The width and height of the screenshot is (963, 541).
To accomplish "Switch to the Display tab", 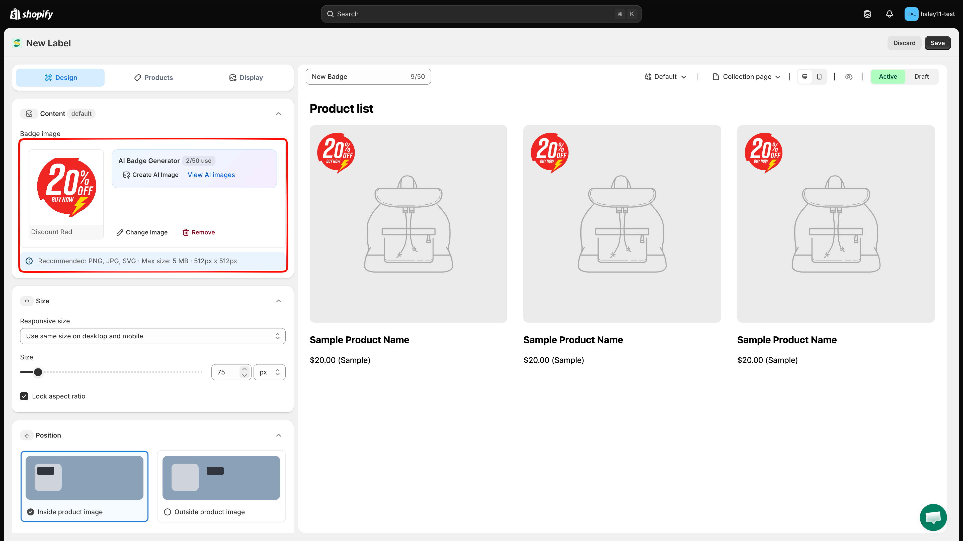I will (246, 77).
